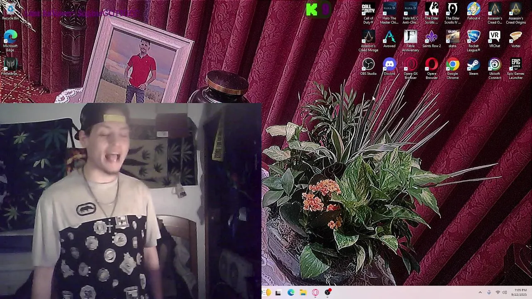This screenshot has width=532, height=299.
Task: Select the Discord desktop shortcut
Action: click(389, 67)
